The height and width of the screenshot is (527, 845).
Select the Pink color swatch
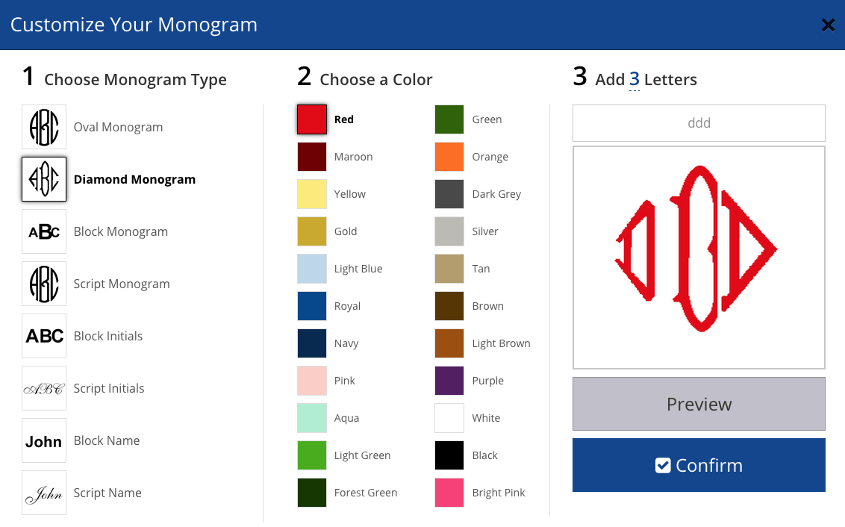click(x=312, y=381)
